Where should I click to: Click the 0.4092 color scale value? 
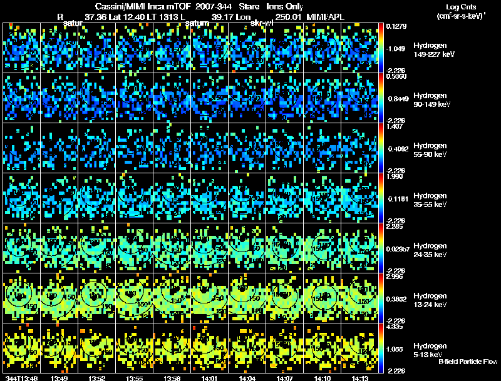[x=398, y=149]
